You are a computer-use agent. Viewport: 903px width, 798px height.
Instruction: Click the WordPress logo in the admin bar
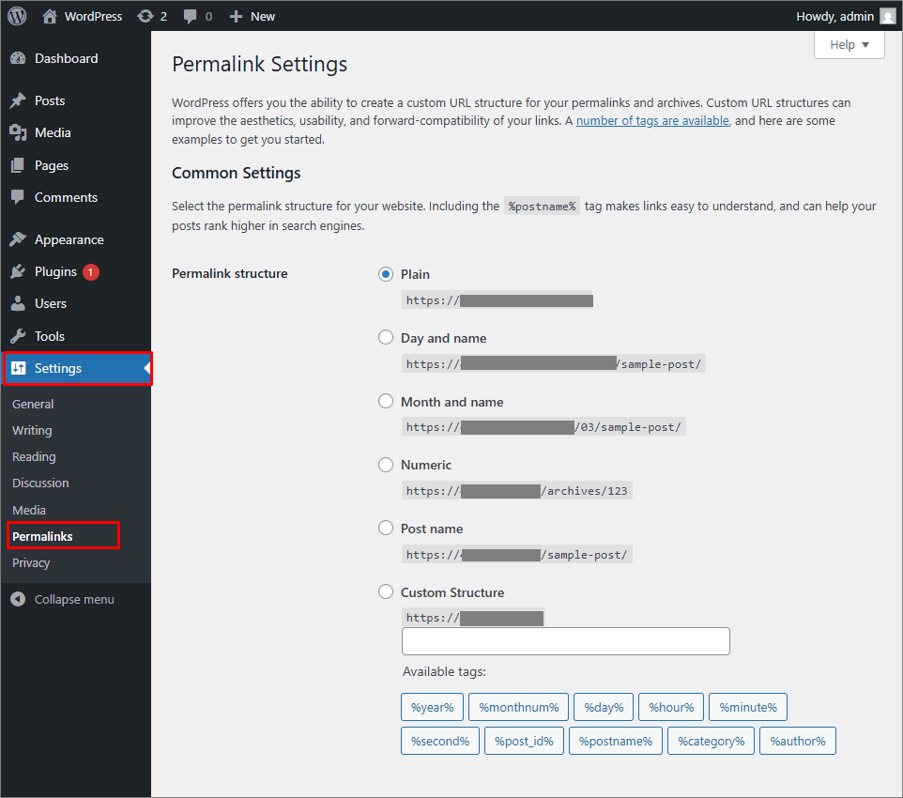tap(17, 16)
